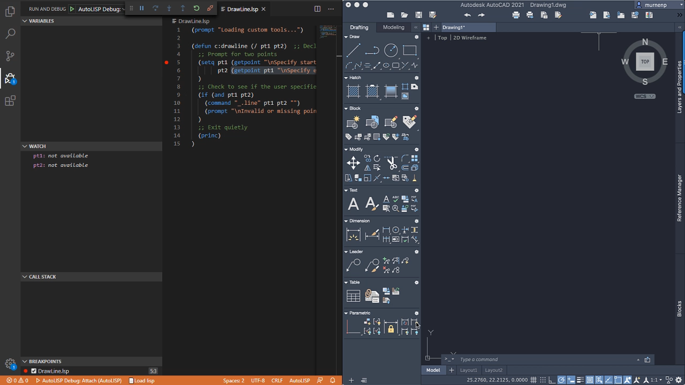The height and width of the screenshot is (385, 685).
Task: Open the AutoLISP Debug configuration dropdown
Action: coord(101,9)
